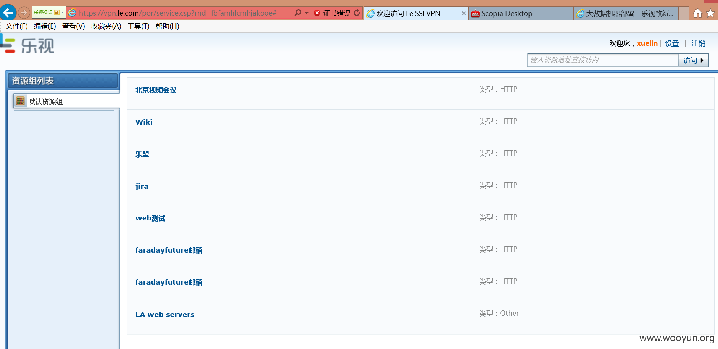This screenshot has width=718, height=349.
Task: Click the Scopia Desktop tab favicon
Action: (475, 14)
